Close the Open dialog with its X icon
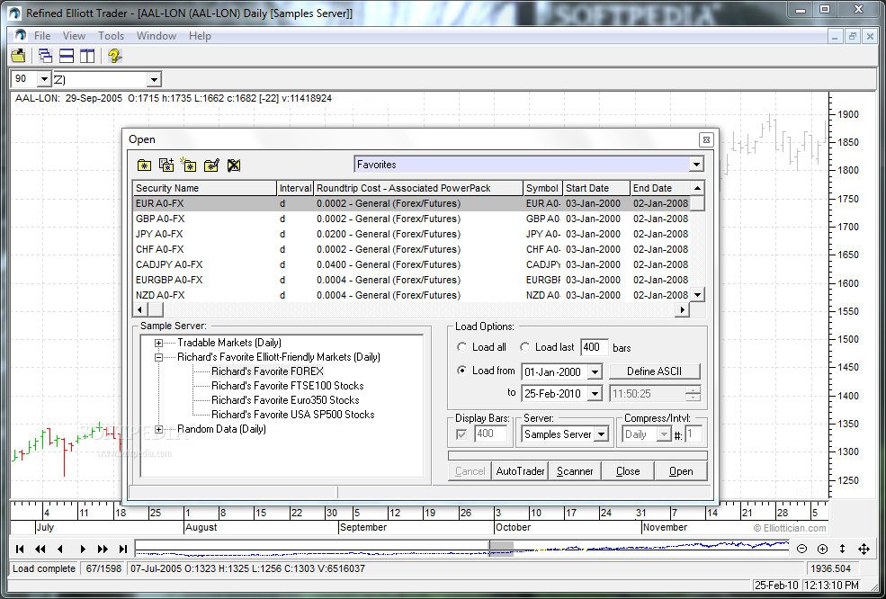The width and height of the screenshot is (886, 599). tap(706, 139)
